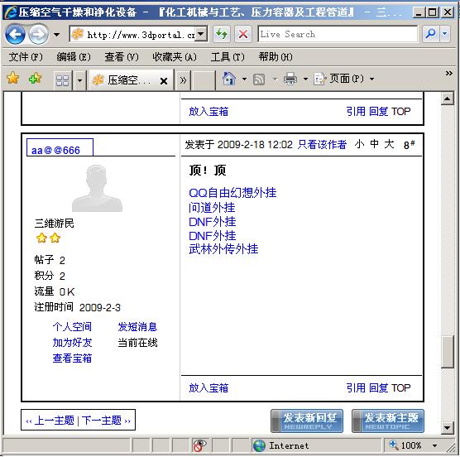Image resolution: width=460 pixels, height=457 pixels.
Task: Open the recent pages dropdown arrow
Action: (x=56, y=35)
